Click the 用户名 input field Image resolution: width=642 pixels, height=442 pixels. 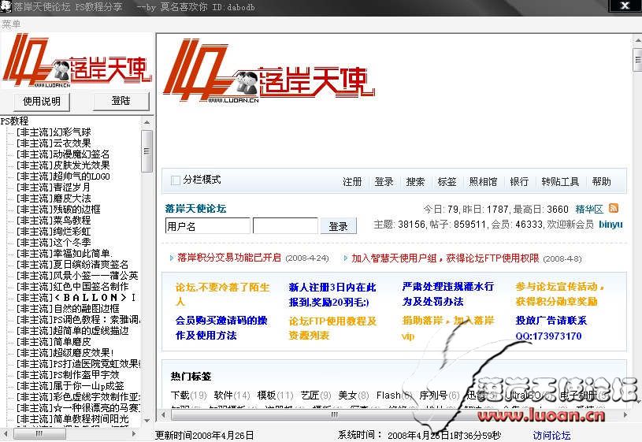(x=208, y=226)
